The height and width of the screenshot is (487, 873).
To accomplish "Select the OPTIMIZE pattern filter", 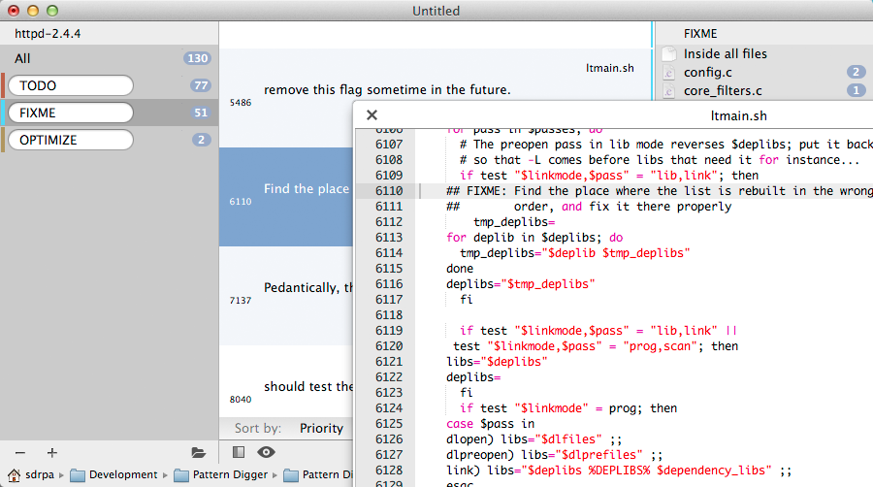I will [x=71, y=141].
